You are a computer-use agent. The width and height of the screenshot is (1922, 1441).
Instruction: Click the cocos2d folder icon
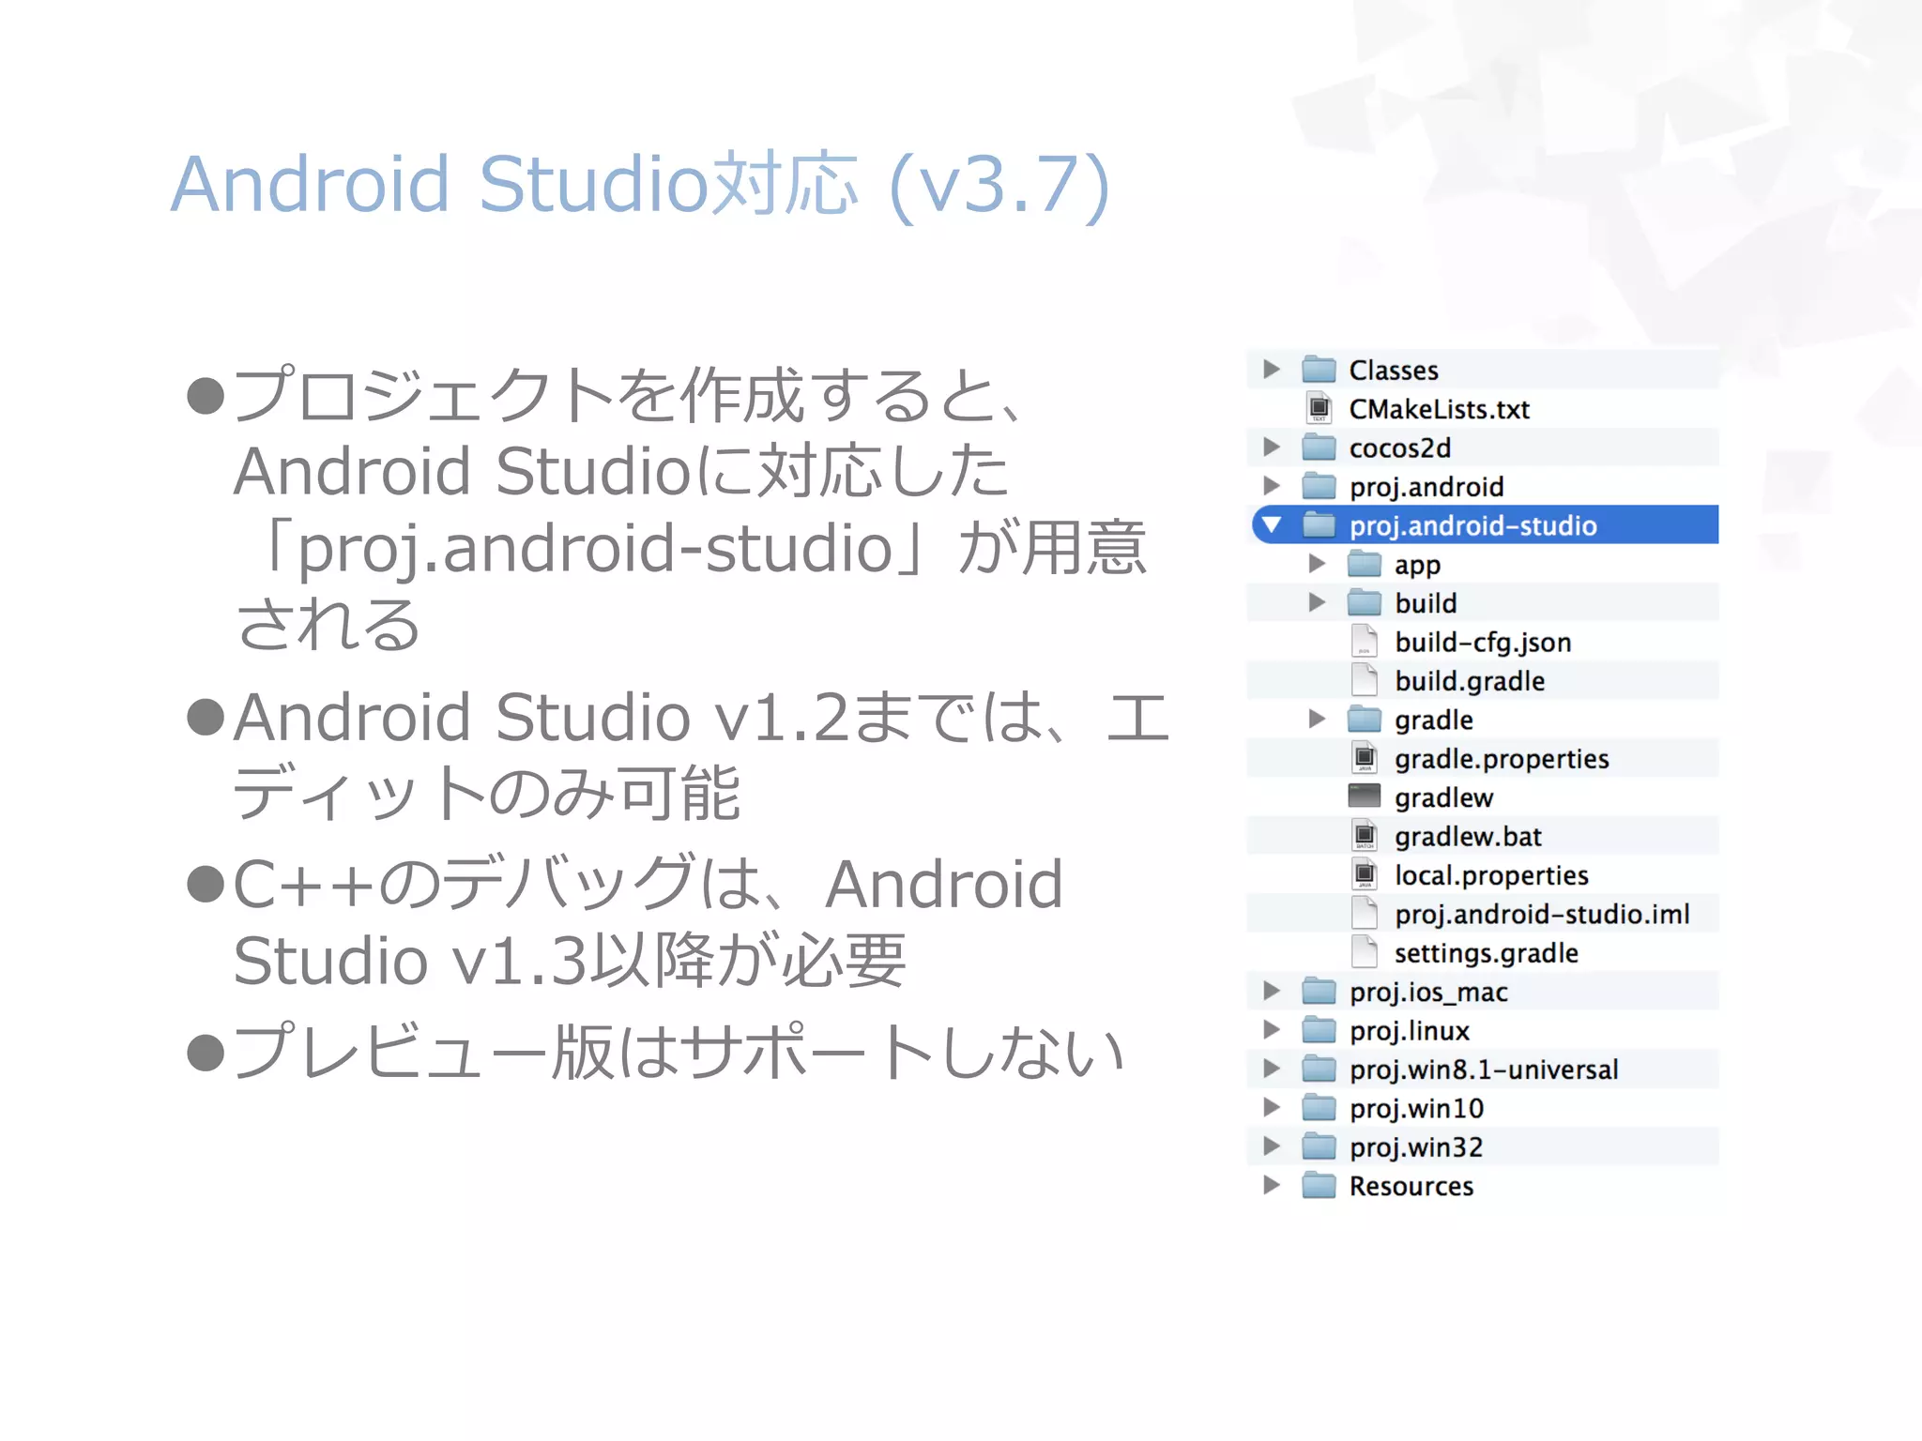click(1319, 447)
